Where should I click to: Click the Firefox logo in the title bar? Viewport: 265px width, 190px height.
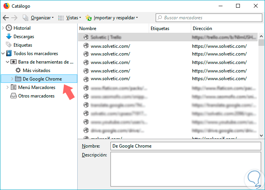click(x=7, y=6)
